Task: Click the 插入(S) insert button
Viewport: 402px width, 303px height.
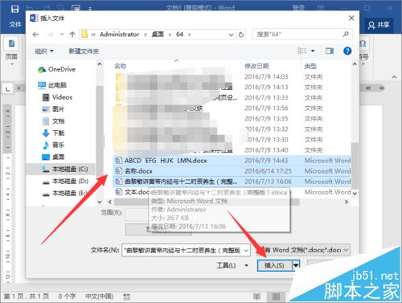Action: pos(274,265)
